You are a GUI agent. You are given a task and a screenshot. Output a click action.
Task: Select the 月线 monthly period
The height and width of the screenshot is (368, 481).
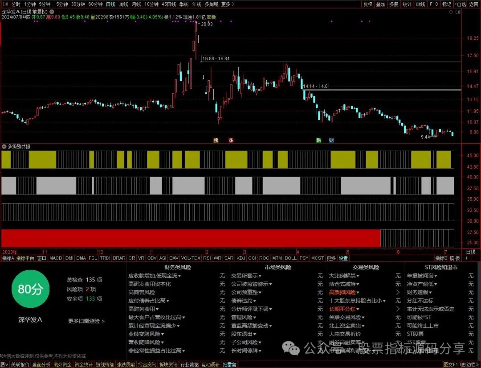point(136,4)
